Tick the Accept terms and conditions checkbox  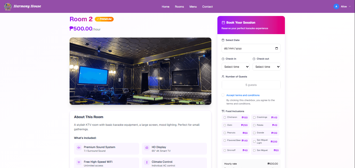click(223, 95)
